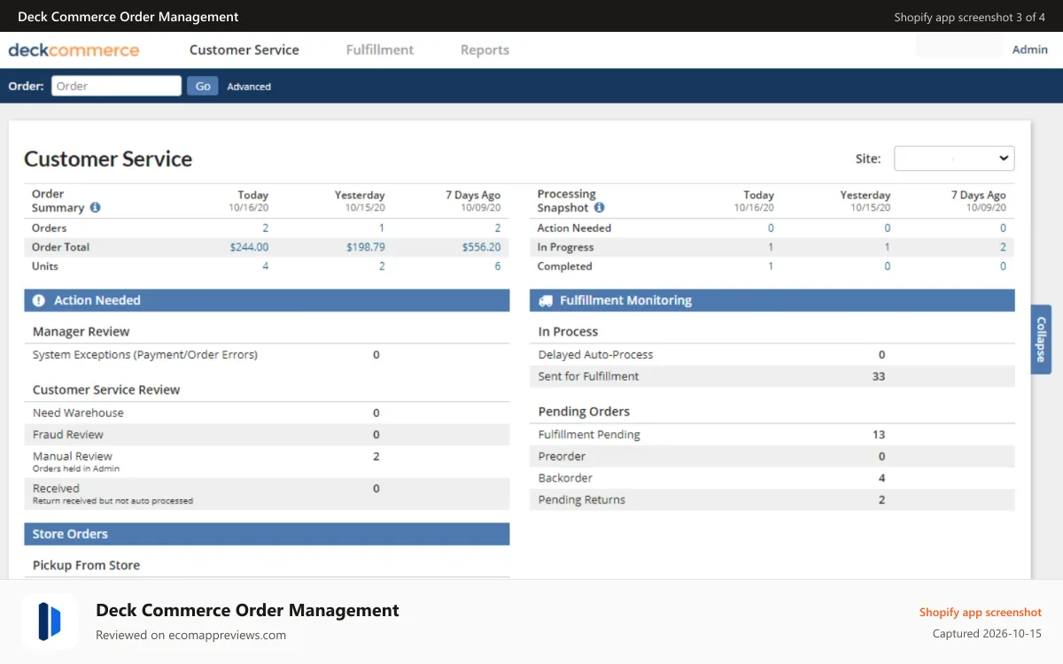Open the Site dropdown
Image resolution: width=1063 pixels, height=664 pixels.
click(954, 158)
